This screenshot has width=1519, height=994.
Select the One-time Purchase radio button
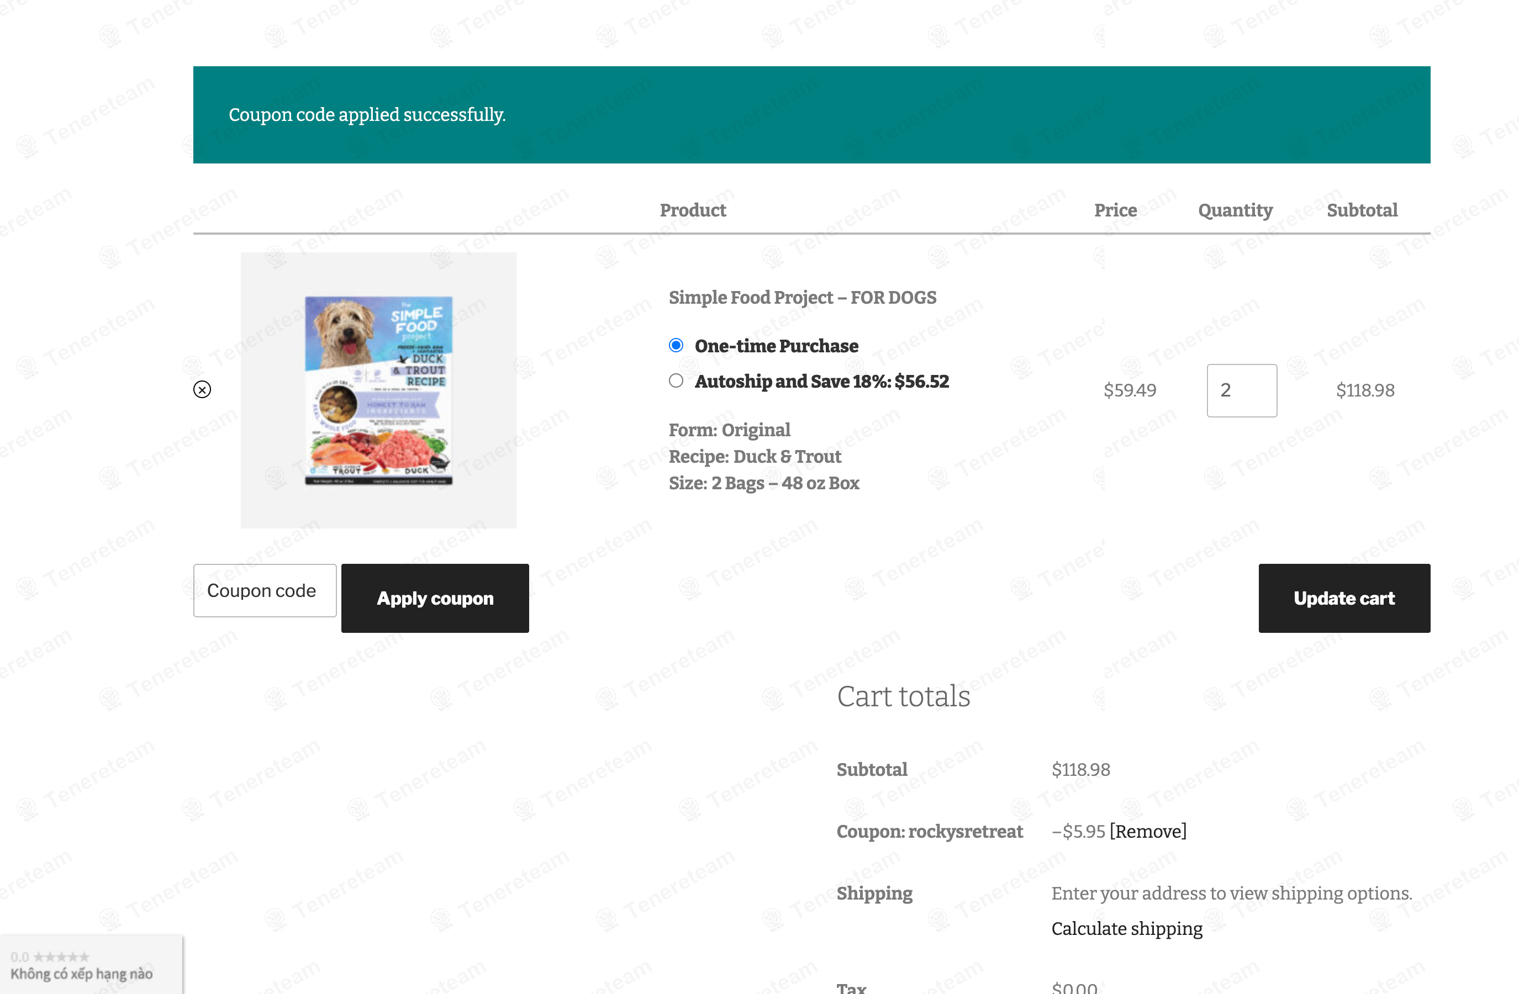point(676,345)
